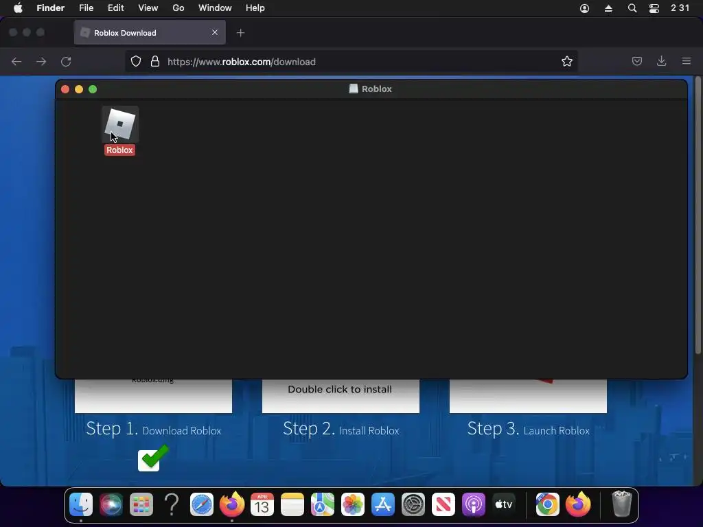Click the red Roblox file name label
This screenshot has width=703, height=527.
click(x=119, y=150)
